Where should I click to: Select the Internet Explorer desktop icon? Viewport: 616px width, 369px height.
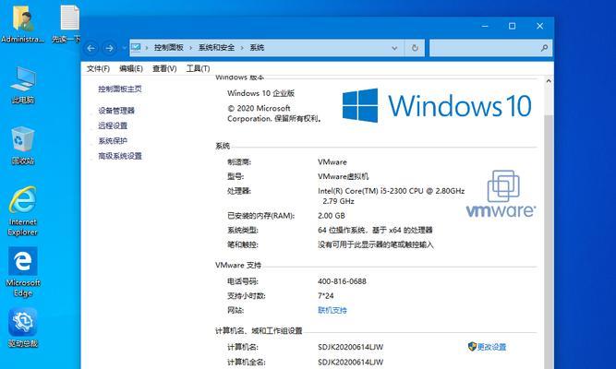(x=23, y=211)
